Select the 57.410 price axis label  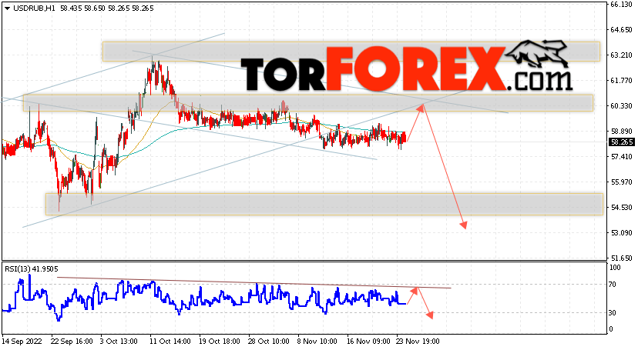(621, 156)
